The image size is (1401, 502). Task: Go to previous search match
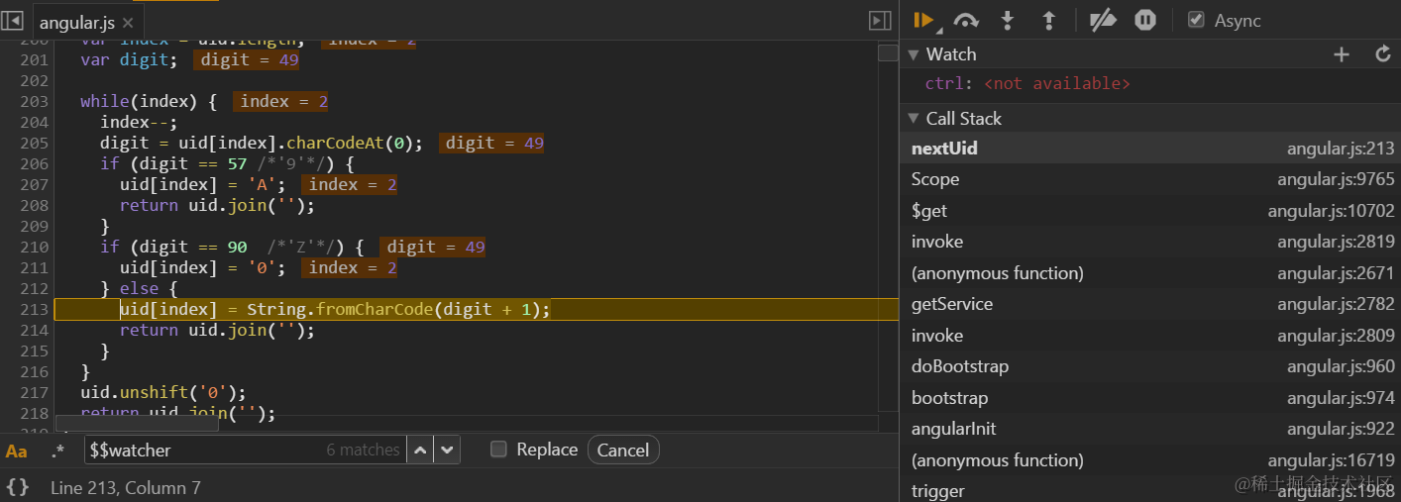[x=421, y=450]
